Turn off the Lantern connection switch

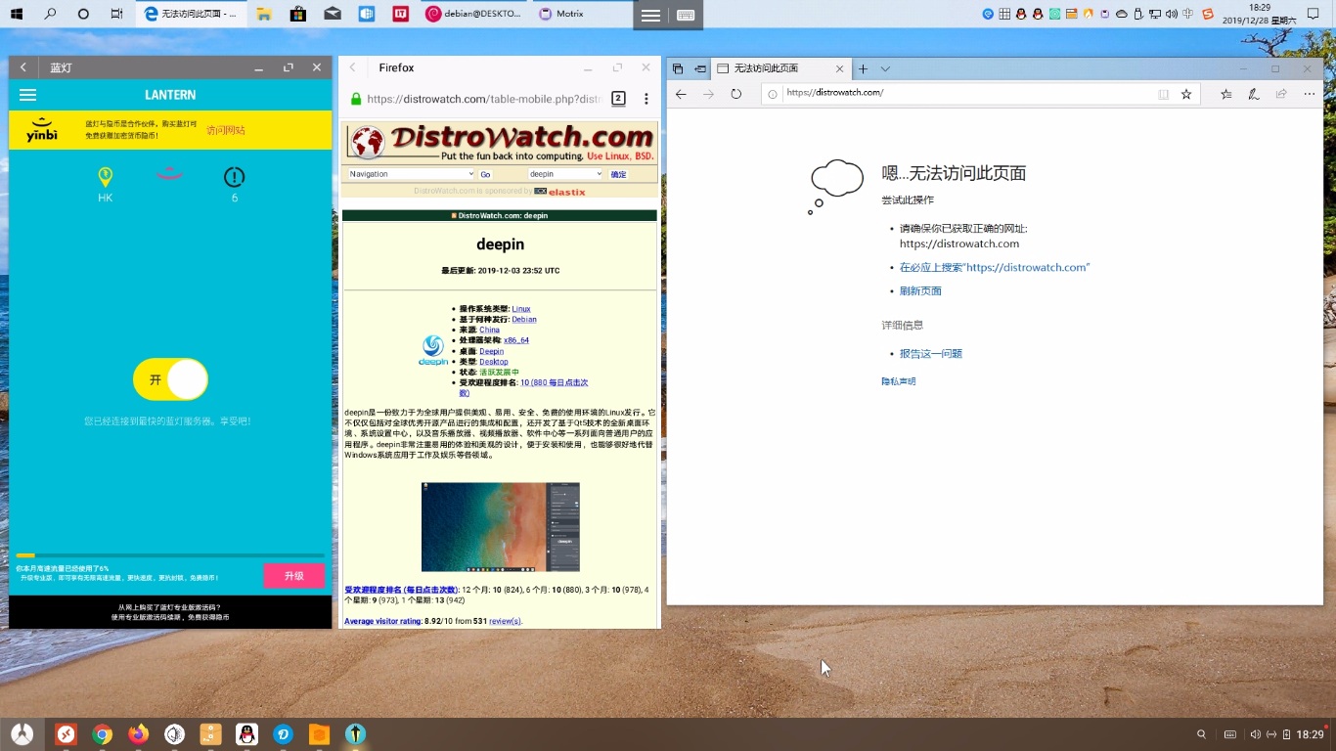(170, 379)
